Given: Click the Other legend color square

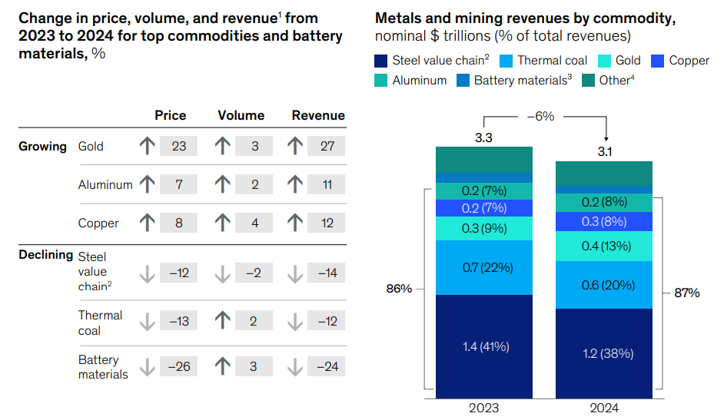Looking at the screenshot, I should pos(588,80).
